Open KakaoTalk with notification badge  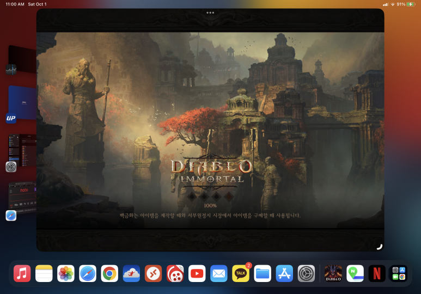[x=241, y=273]
